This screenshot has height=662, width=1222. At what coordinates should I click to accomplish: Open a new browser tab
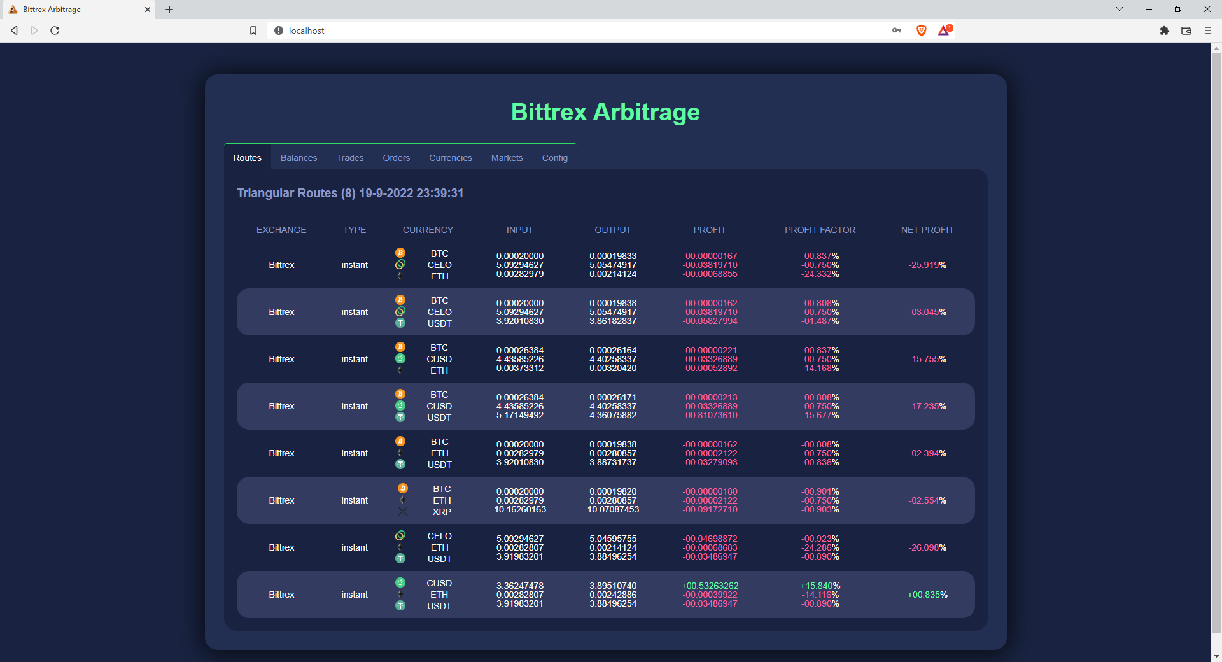169,10
